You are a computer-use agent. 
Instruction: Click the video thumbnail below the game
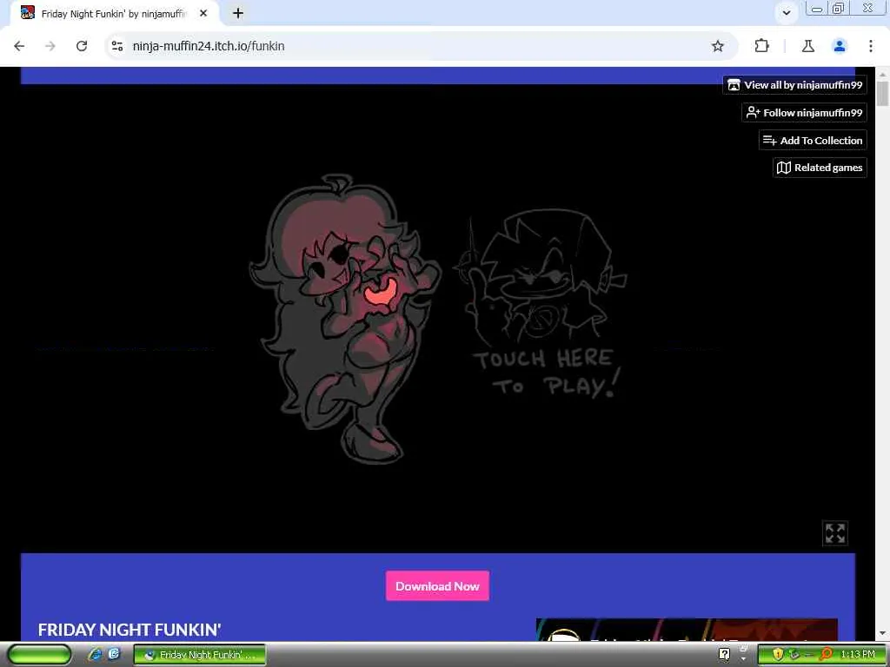click(x=687, y=630)
